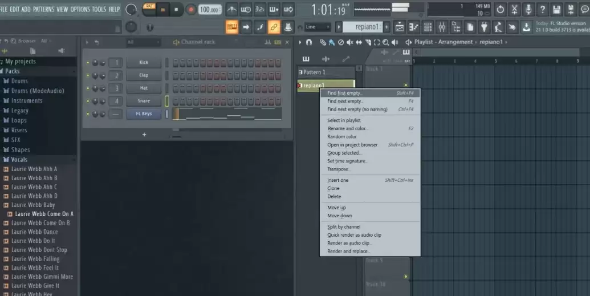Select the playlist zoom magnifier tool
The height and width of the screenshot is (296, 590).
click(x=386, y=42)
